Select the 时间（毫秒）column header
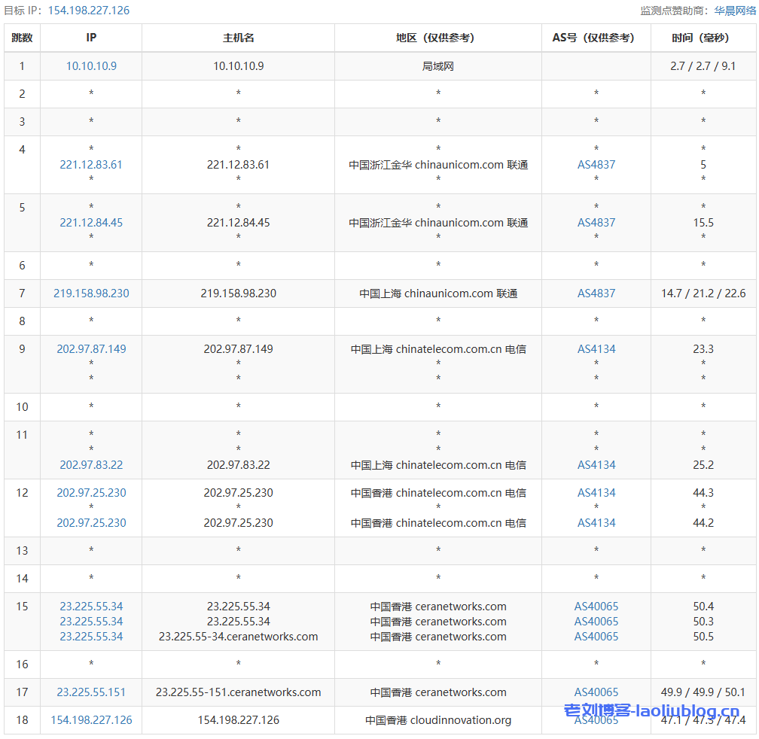Screen dimensions: 759x739 (x=703, y=38)
